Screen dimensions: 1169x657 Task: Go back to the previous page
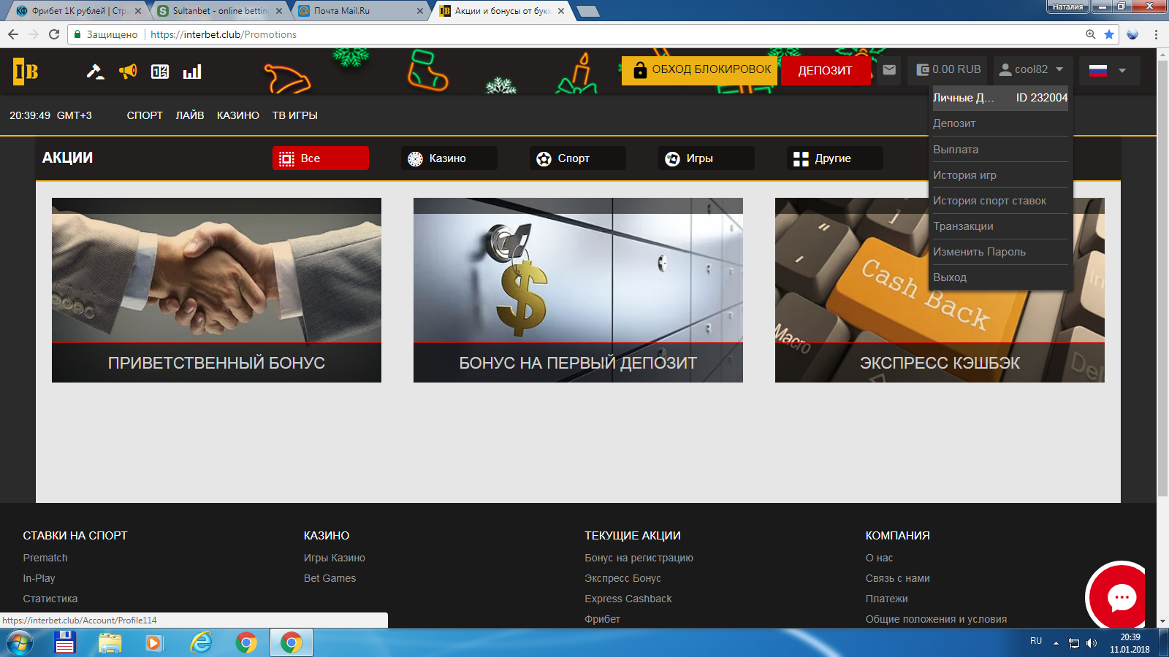point(13,34)
